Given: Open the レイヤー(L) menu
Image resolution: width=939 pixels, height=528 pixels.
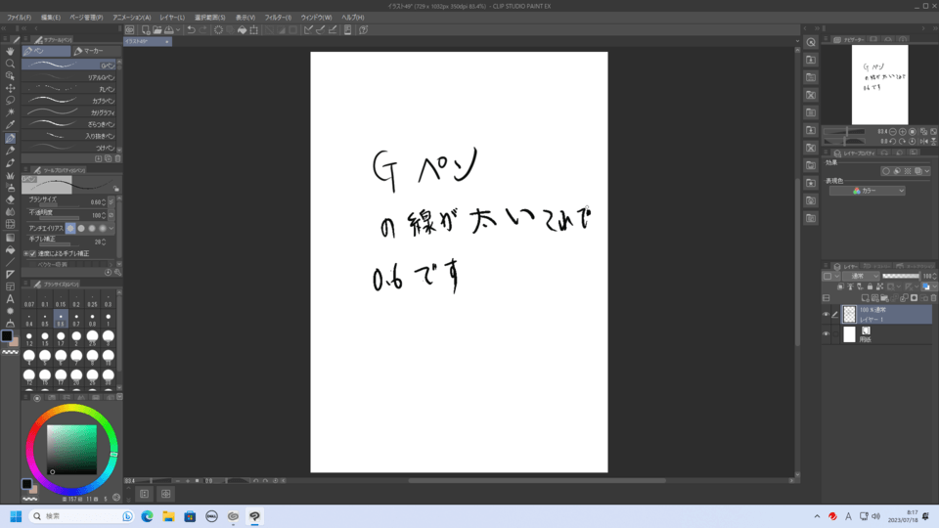Looking at the screenshot, I should (172, 18).
